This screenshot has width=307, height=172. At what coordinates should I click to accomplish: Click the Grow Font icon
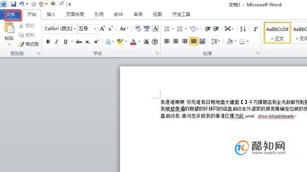102,29
